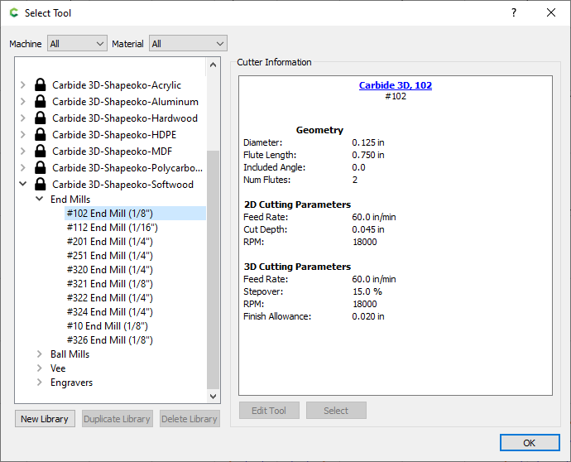Select #201 End Mill (1/4")
571x462 pixels.
[109, 242]
